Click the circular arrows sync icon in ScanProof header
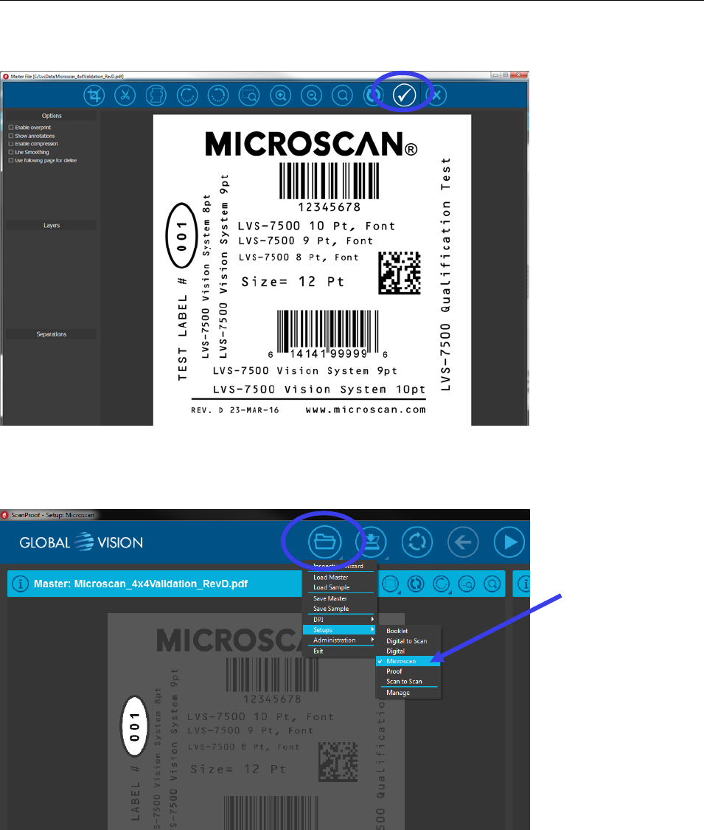Screen dimensions: 704x830 417,542
